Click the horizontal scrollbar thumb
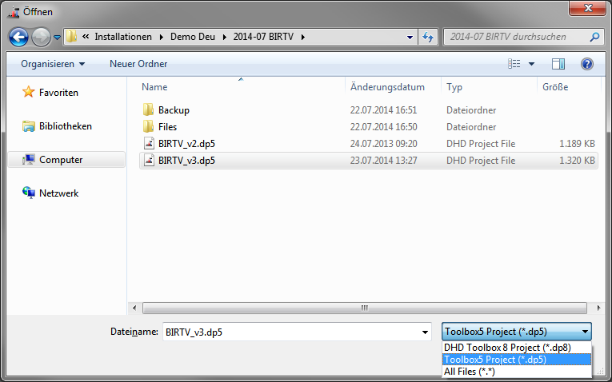Viewport: 612px width, 382px height. (365, 308)
